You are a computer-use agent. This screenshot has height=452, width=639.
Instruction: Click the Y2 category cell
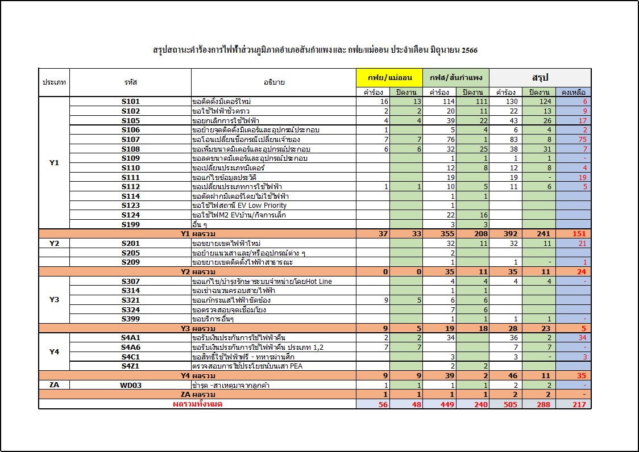click(x=54, y=244)
